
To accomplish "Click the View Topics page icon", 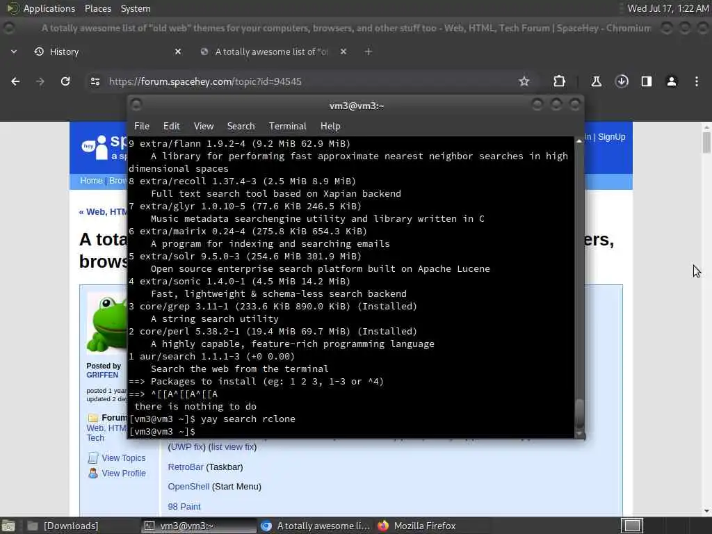I will (x=93, y=458).
